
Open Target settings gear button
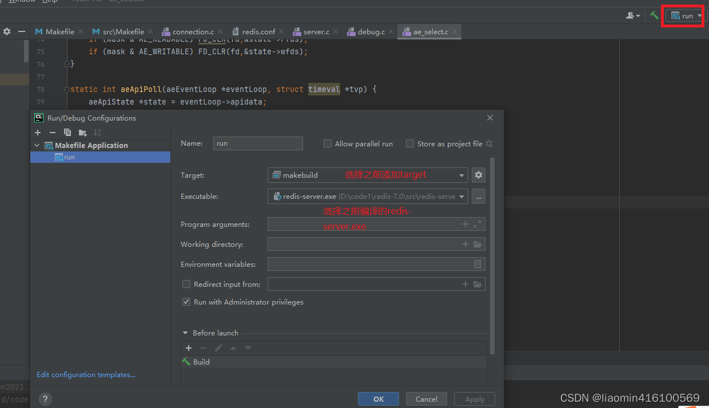479,175
